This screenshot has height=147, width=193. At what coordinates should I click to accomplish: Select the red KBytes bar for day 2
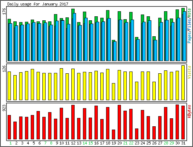pyautogui.click(x=15, y=130)
